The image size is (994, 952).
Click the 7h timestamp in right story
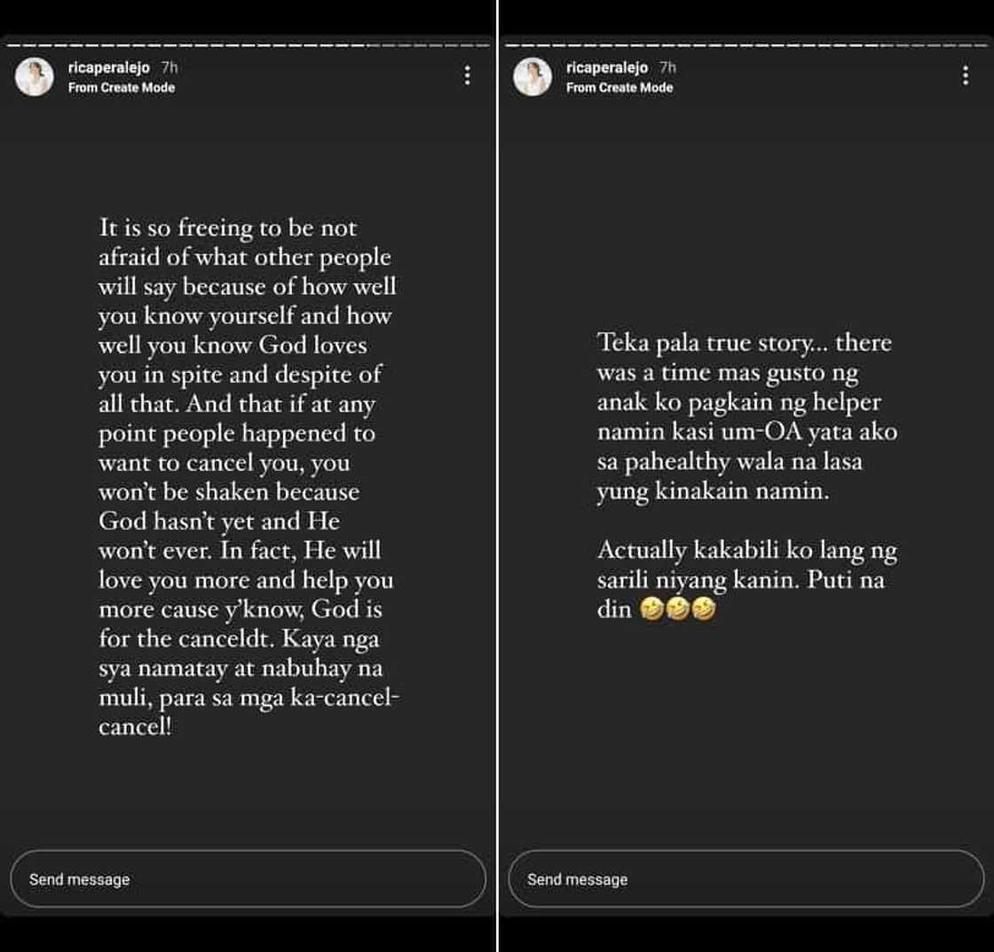click(667, 67)
